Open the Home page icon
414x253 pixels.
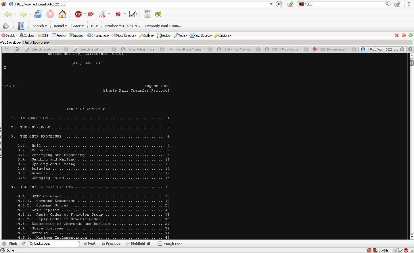coord(62,14)
